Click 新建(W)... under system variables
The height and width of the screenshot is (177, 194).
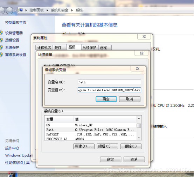[x=84, y=146]
